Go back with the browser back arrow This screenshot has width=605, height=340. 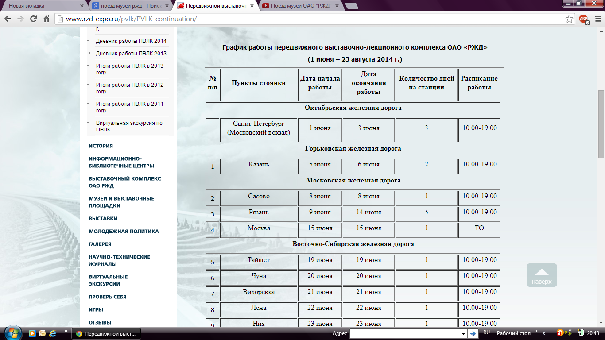[8, 19]
